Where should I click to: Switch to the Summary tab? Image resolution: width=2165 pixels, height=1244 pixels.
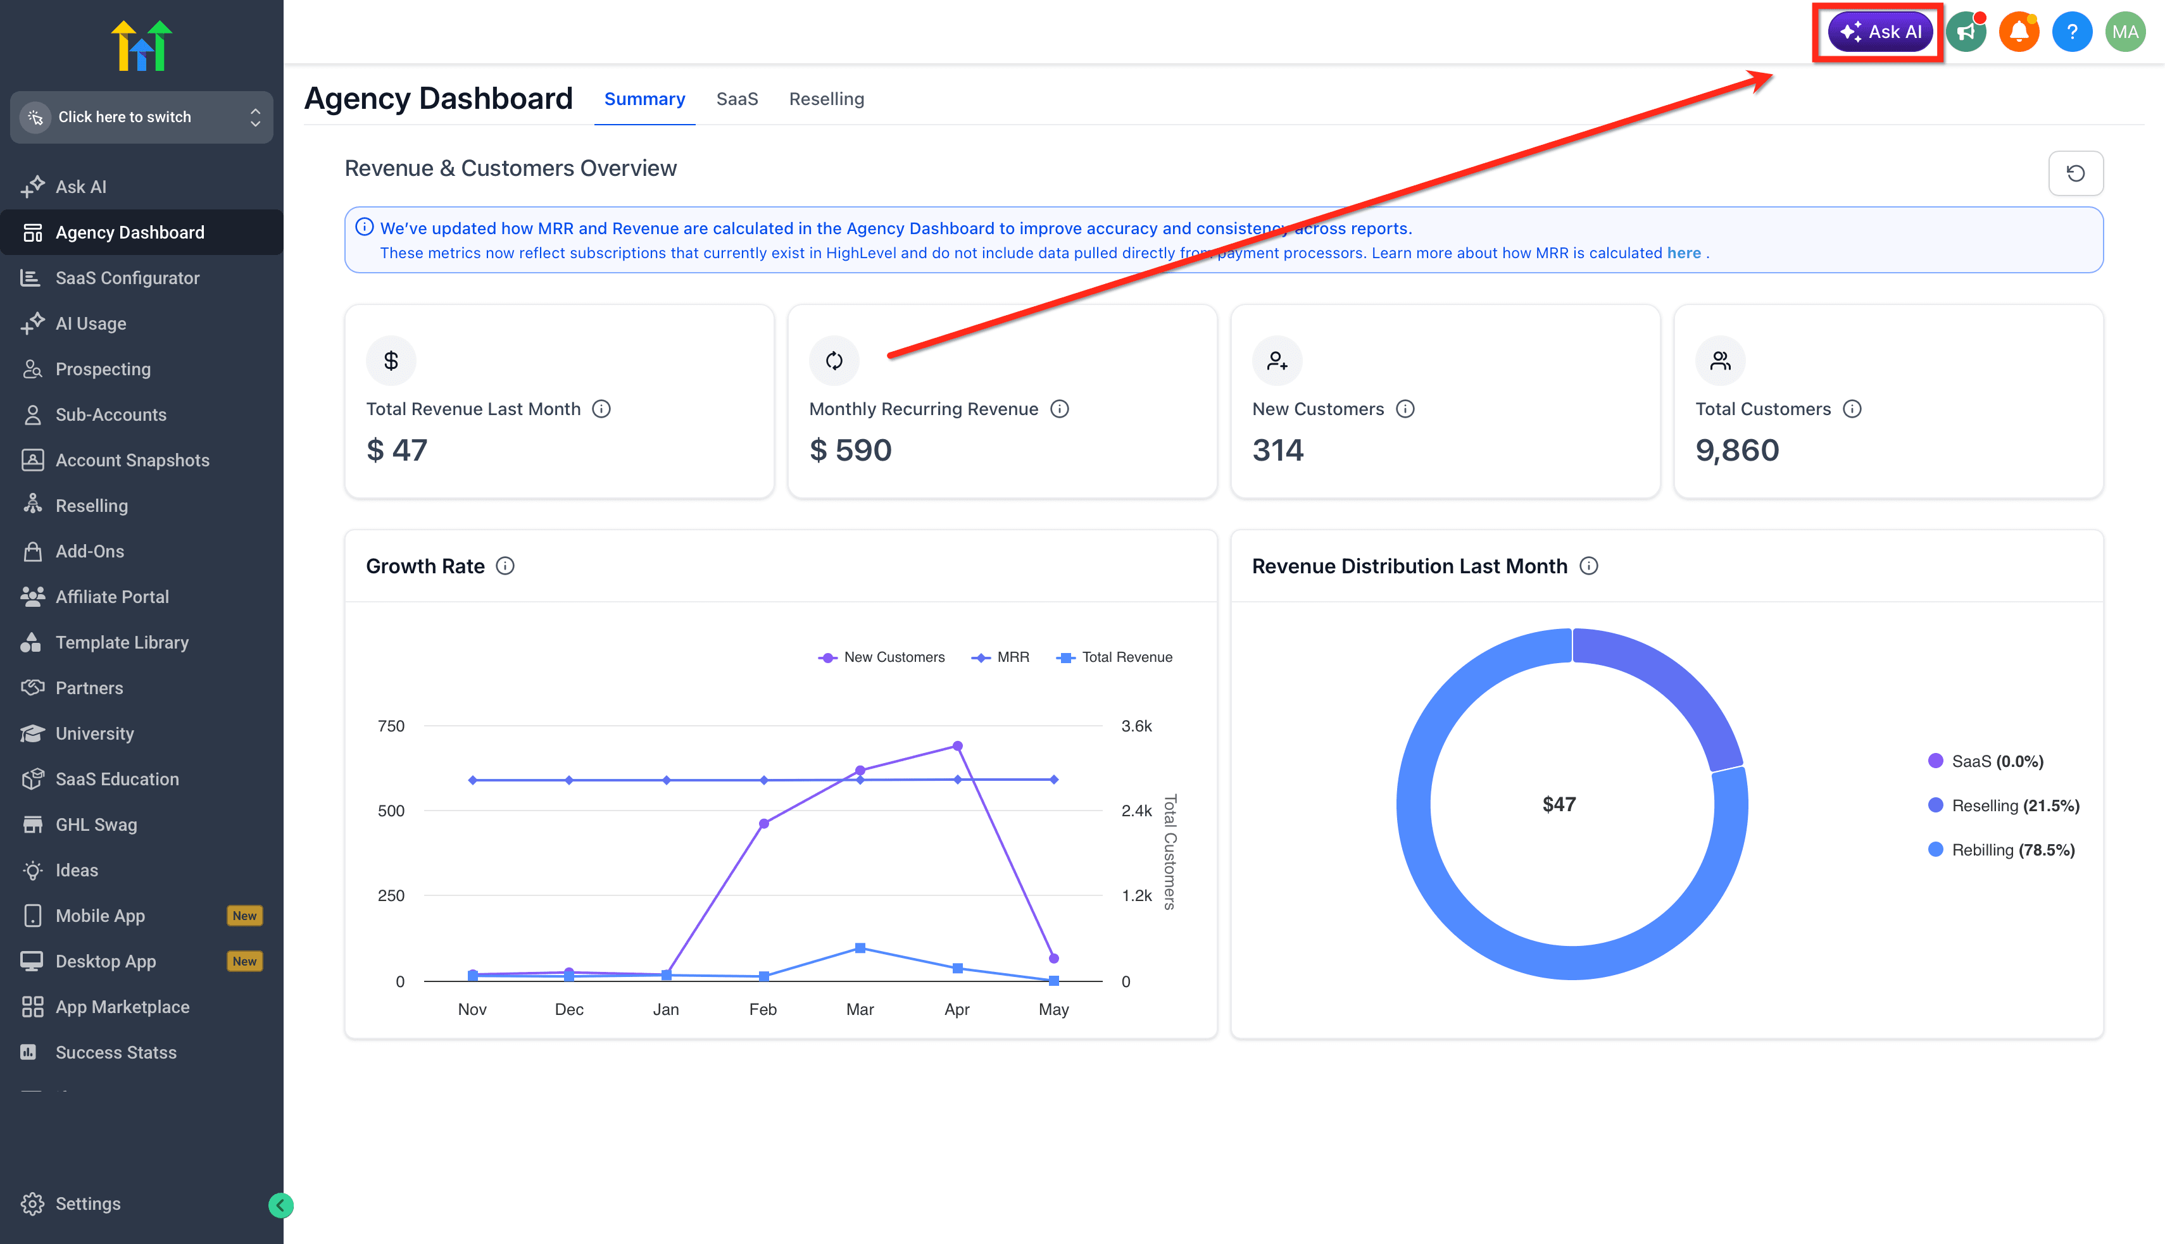tap(644, 99)
